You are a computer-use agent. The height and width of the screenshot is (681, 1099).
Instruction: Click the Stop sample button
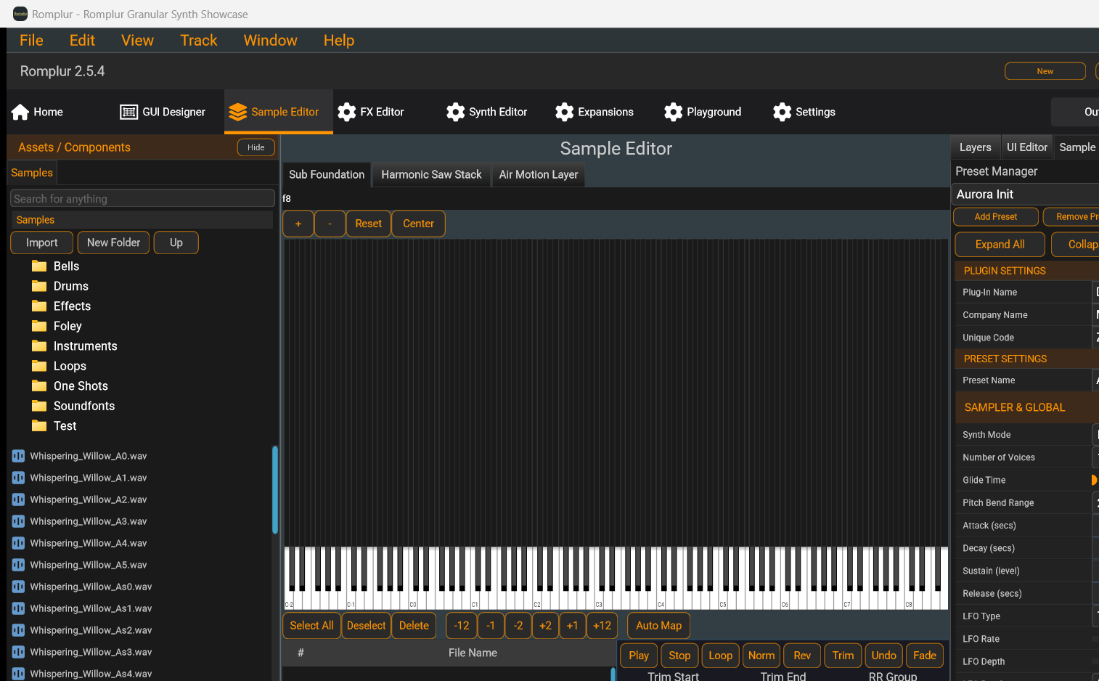click(x=679, y=656)
